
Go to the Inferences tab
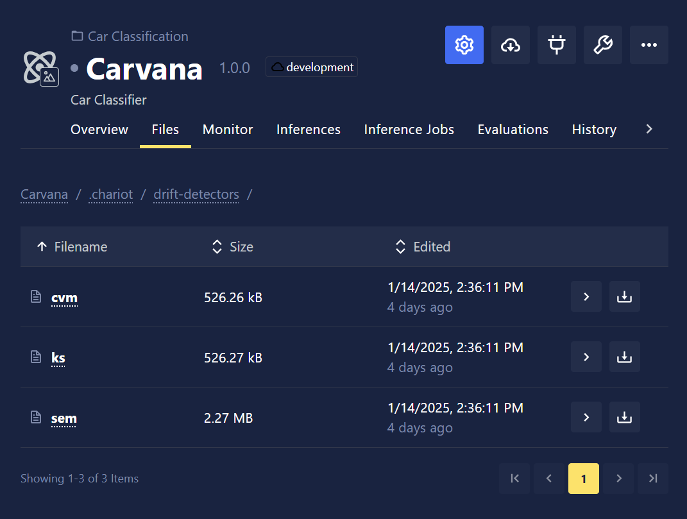pyautogui.click(x=308, y=130)
